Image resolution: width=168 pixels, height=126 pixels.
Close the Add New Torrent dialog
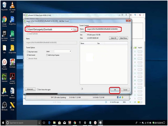point(128,20)
